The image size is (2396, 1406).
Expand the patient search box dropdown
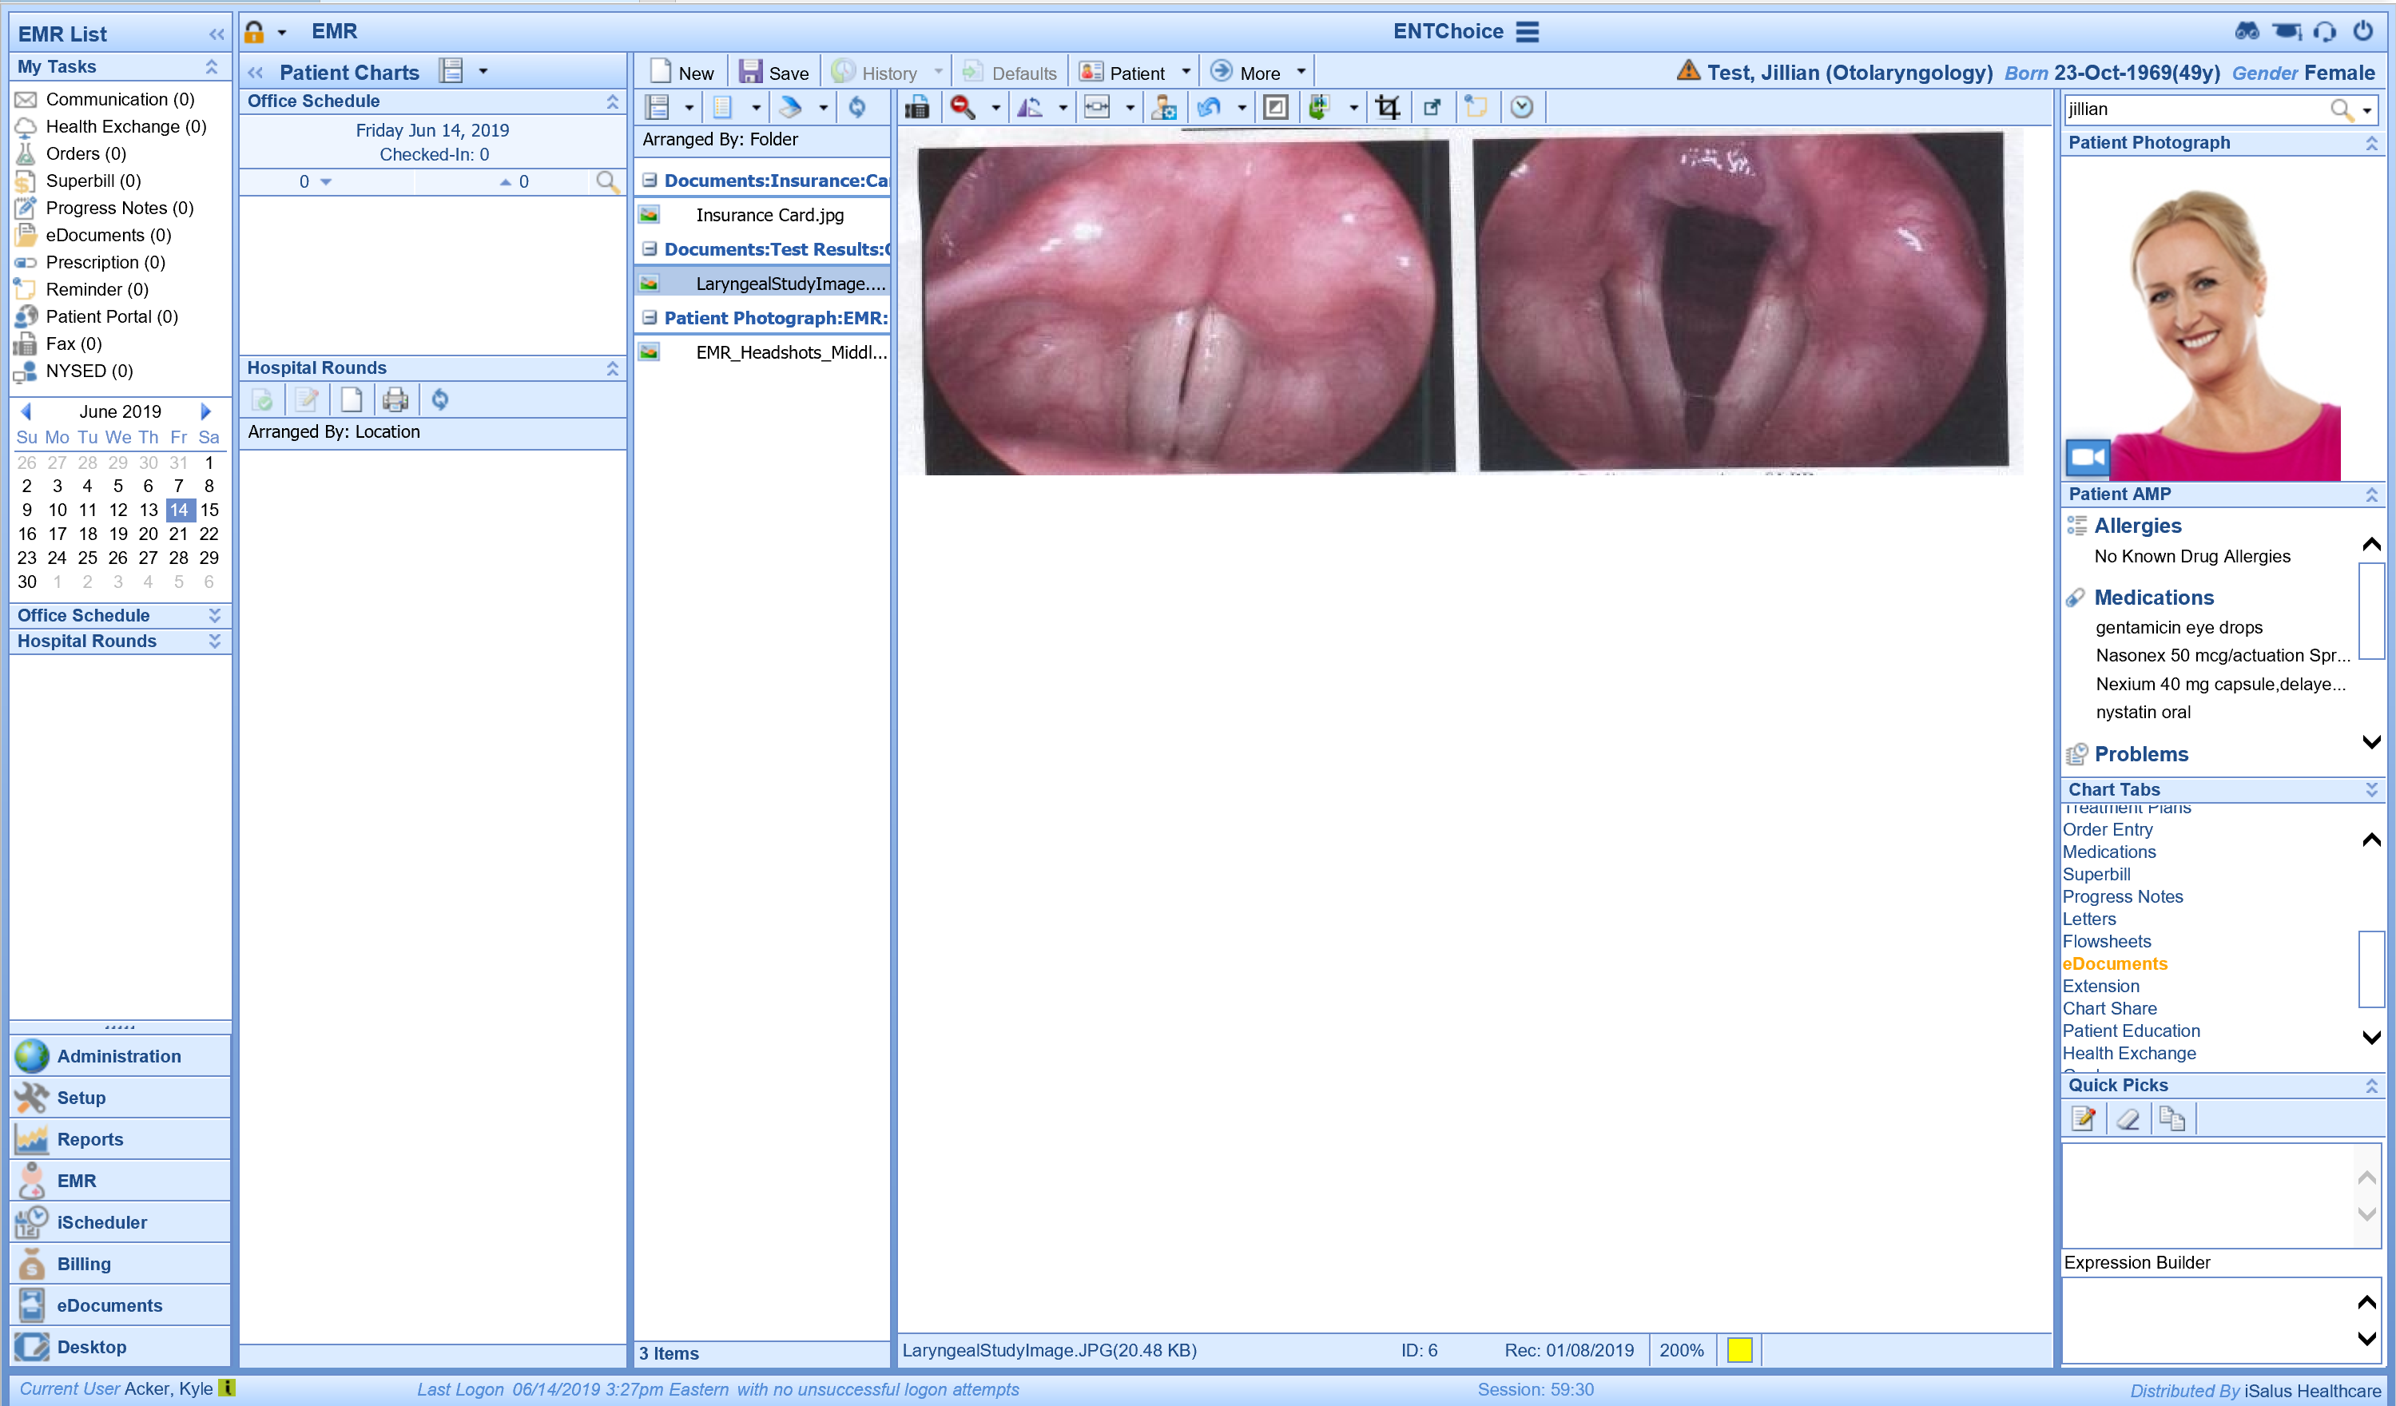point(2367,110)
